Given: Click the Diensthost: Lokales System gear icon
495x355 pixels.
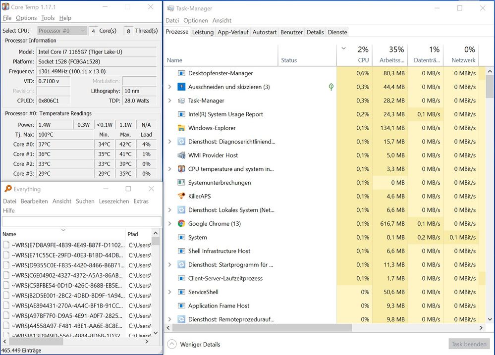Looking at the screenshot, I should click(181, 210).
